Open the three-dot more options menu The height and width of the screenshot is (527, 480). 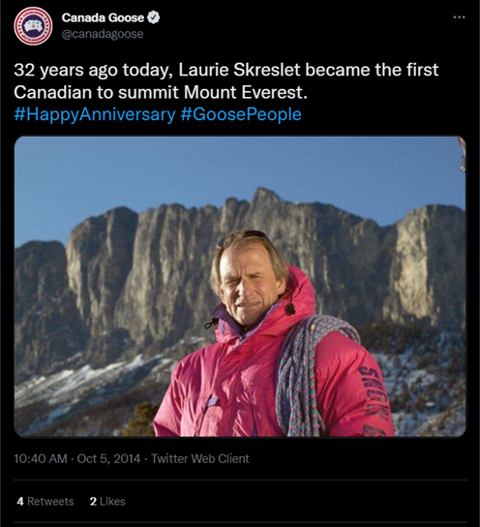click(x=459, y=17)
